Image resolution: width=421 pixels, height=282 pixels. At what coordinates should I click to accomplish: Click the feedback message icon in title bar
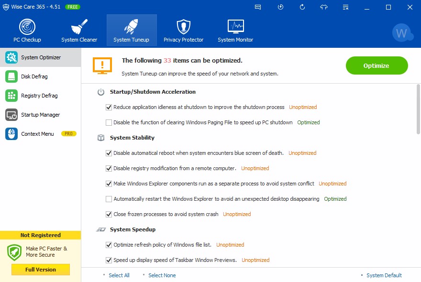pyautogui.click(x=258, y=7)
